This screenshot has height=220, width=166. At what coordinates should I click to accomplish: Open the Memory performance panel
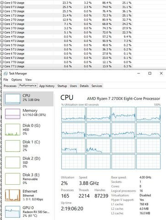(28, 114)
